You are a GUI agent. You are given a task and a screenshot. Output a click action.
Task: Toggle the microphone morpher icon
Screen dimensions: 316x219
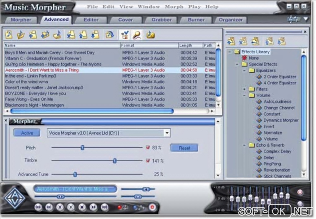tap(137, 35)
